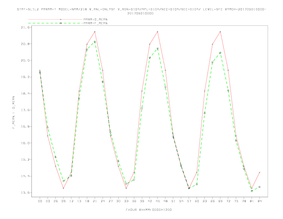The image size is (283, 219).
Task: Click the x-axis forecast hour label 24
Action: [x=103, y=201]
